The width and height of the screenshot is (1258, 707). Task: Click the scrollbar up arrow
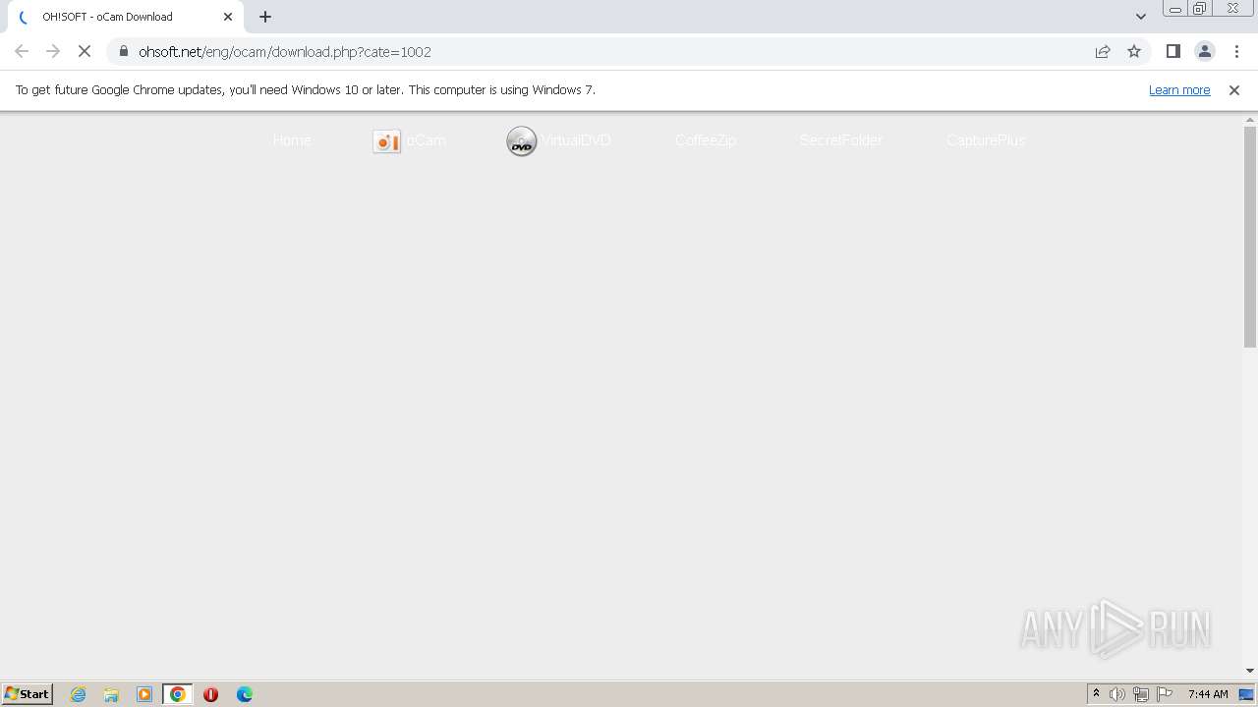tap(1250, 119)
